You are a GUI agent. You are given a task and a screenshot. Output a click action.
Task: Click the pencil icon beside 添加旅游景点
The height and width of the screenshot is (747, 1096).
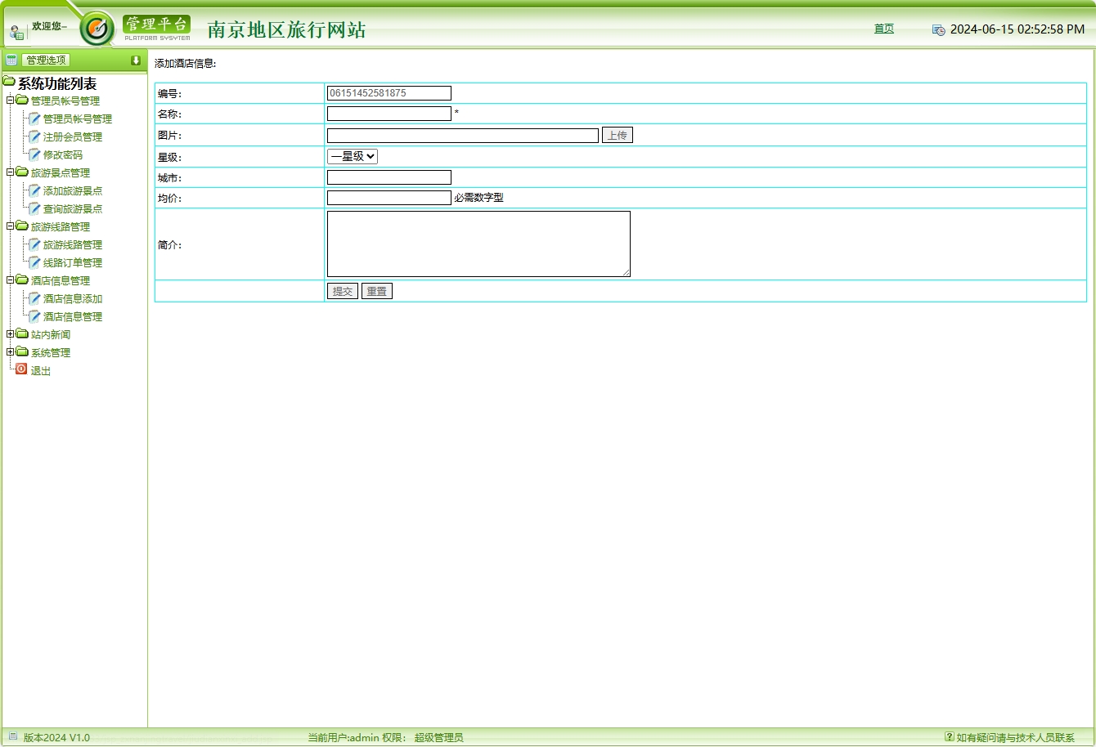[x=34, y=190]
